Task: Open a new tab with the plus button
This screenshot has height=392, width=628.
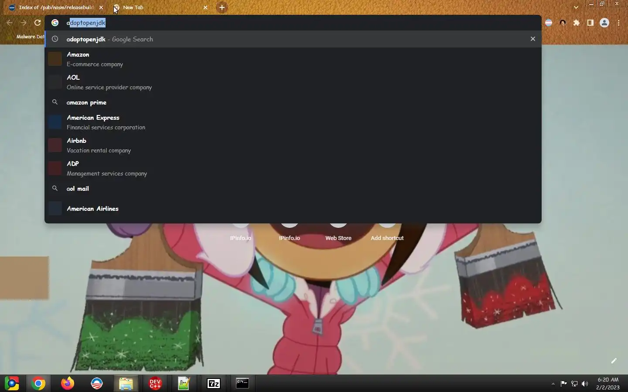Action: pyautogui.click(x=222, y=7)
